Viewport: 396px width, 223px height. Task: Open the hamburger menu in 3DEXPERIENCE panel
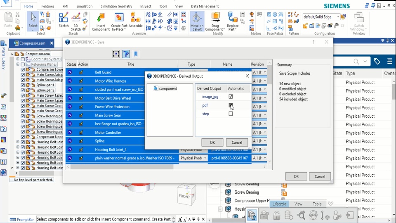[x=389, y=61]
